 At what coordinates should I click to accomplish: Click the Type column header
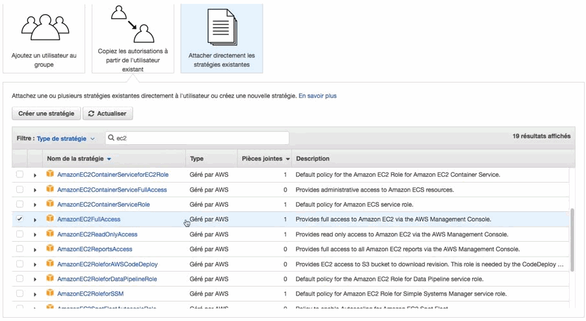196,159
